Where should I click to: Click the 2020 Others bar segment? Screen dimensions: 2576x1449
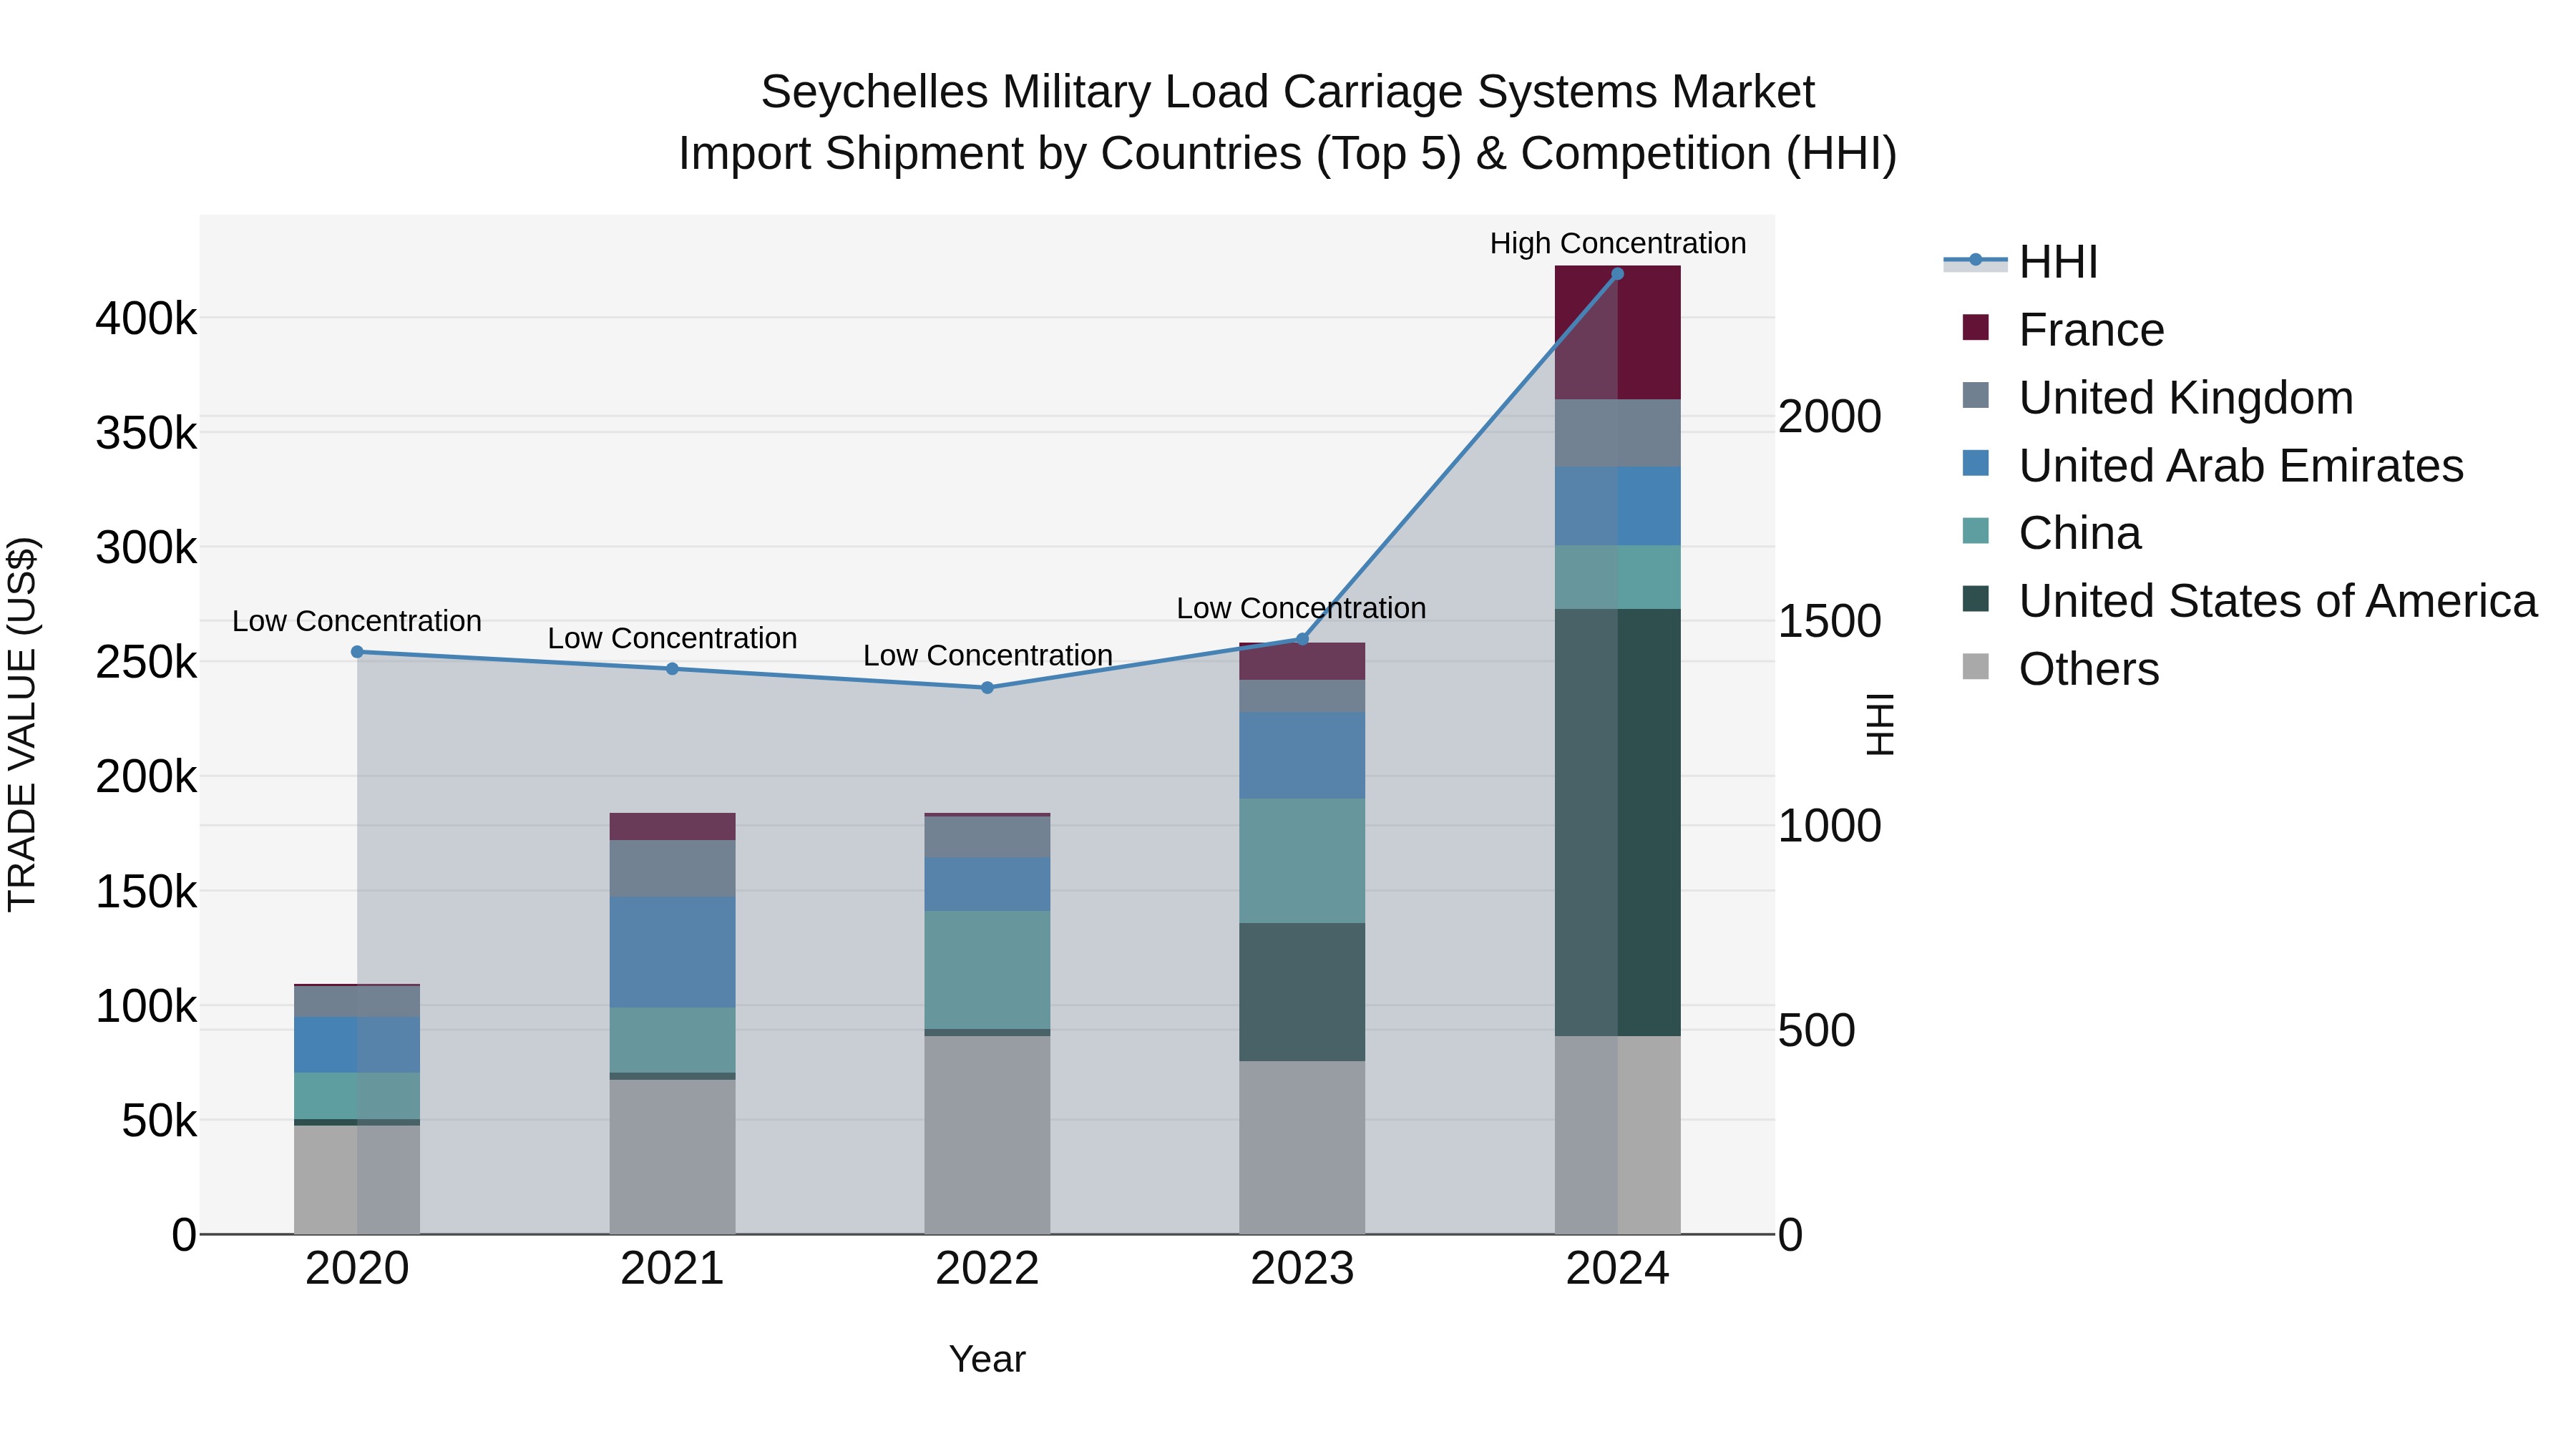pos(357,1180)
